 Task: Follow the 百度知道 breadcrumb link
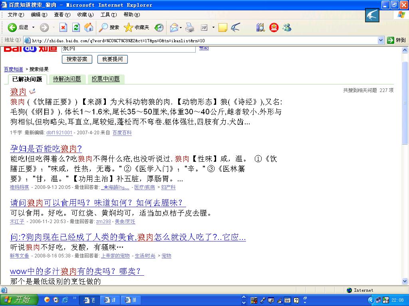click(14, 69)
